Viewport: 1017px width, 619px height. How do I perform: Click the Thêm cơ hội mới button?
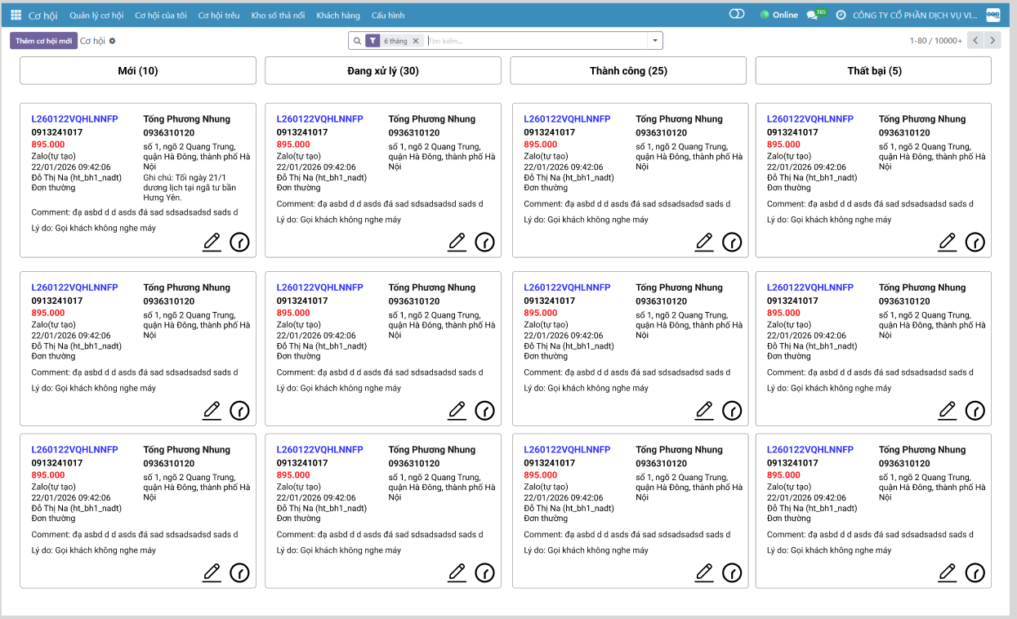[x=43, y=41]
